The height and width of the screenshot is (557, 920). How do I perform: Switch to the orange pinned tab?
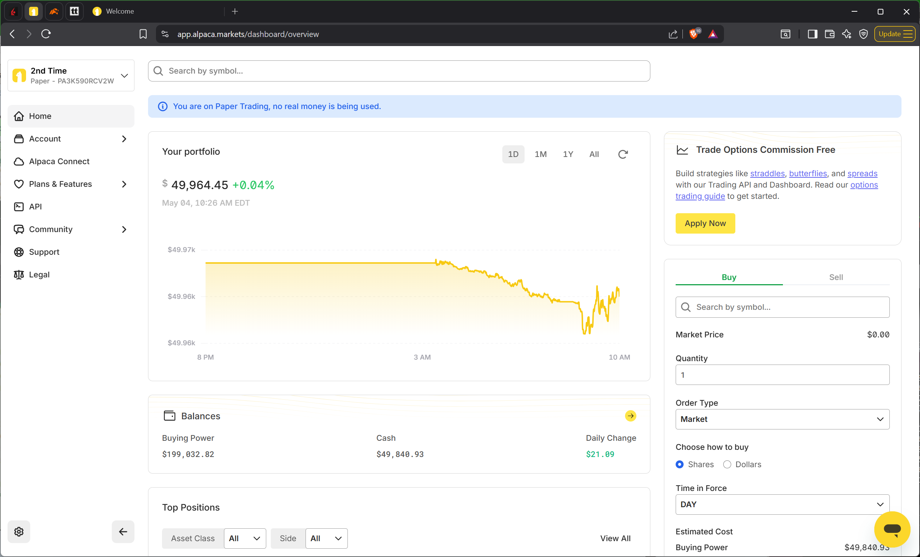click(54, 11)
